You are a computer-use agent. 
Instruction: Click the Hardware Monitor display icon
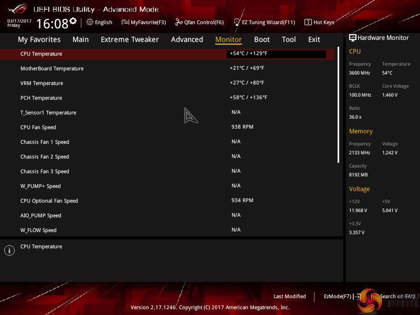(x=352, y=37)
